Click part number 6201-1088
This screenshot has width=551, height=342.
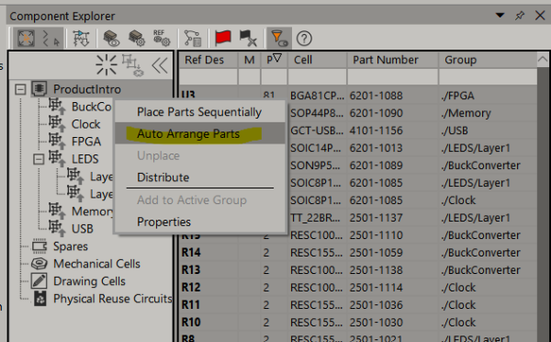tap(376, 96)
